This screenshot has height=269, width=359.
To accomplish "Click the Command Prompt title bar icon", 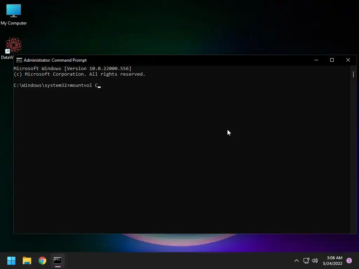I will point(19,60).
